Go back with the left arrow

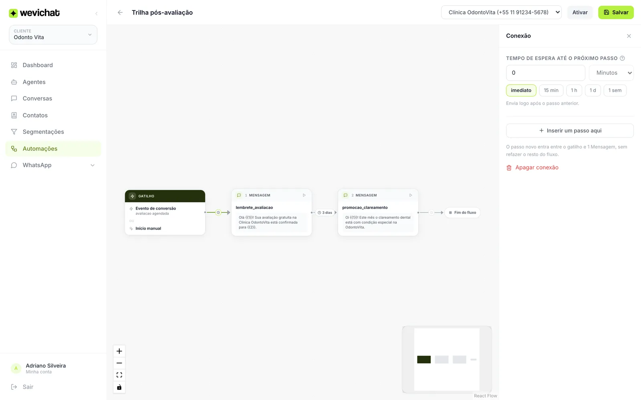click(120, 12)
